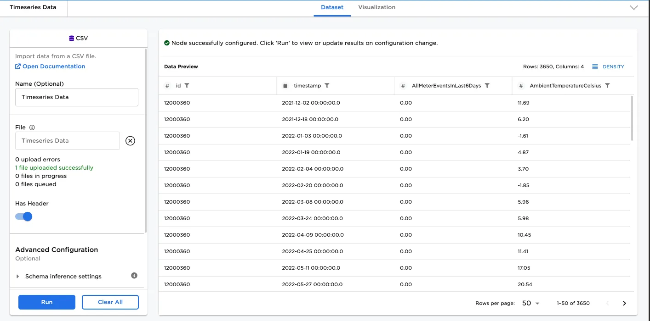
Task: Open Documentation link
Action: coord(50,66)
